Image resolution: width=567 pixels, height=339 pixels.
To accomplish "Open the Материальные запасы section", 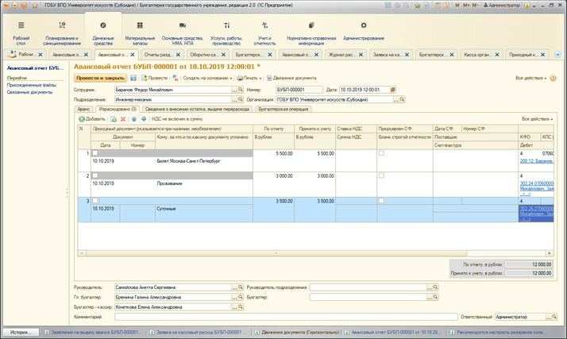I will [x=140, y=32].
